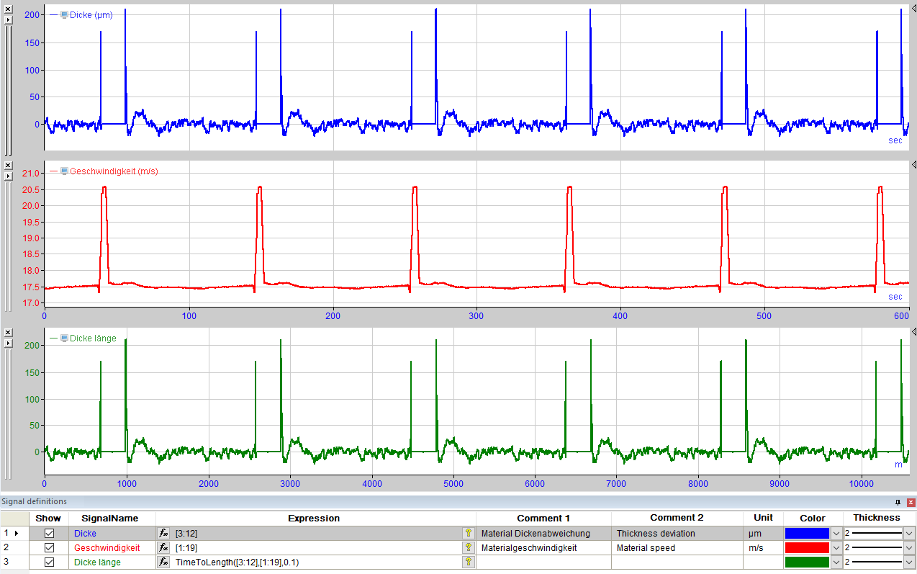Click the Geschwindigkeit (m/s) legend icon

[64, 171]
